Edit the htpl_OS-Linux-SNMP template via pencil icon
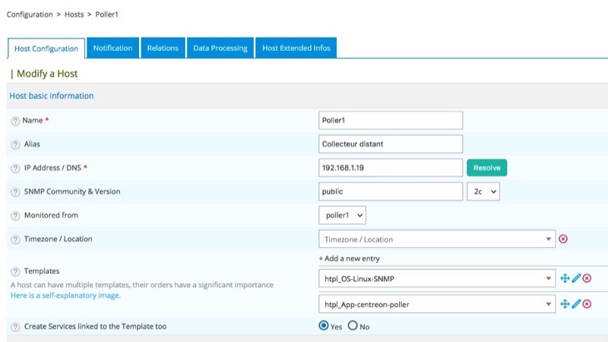 tap(576, 279)
